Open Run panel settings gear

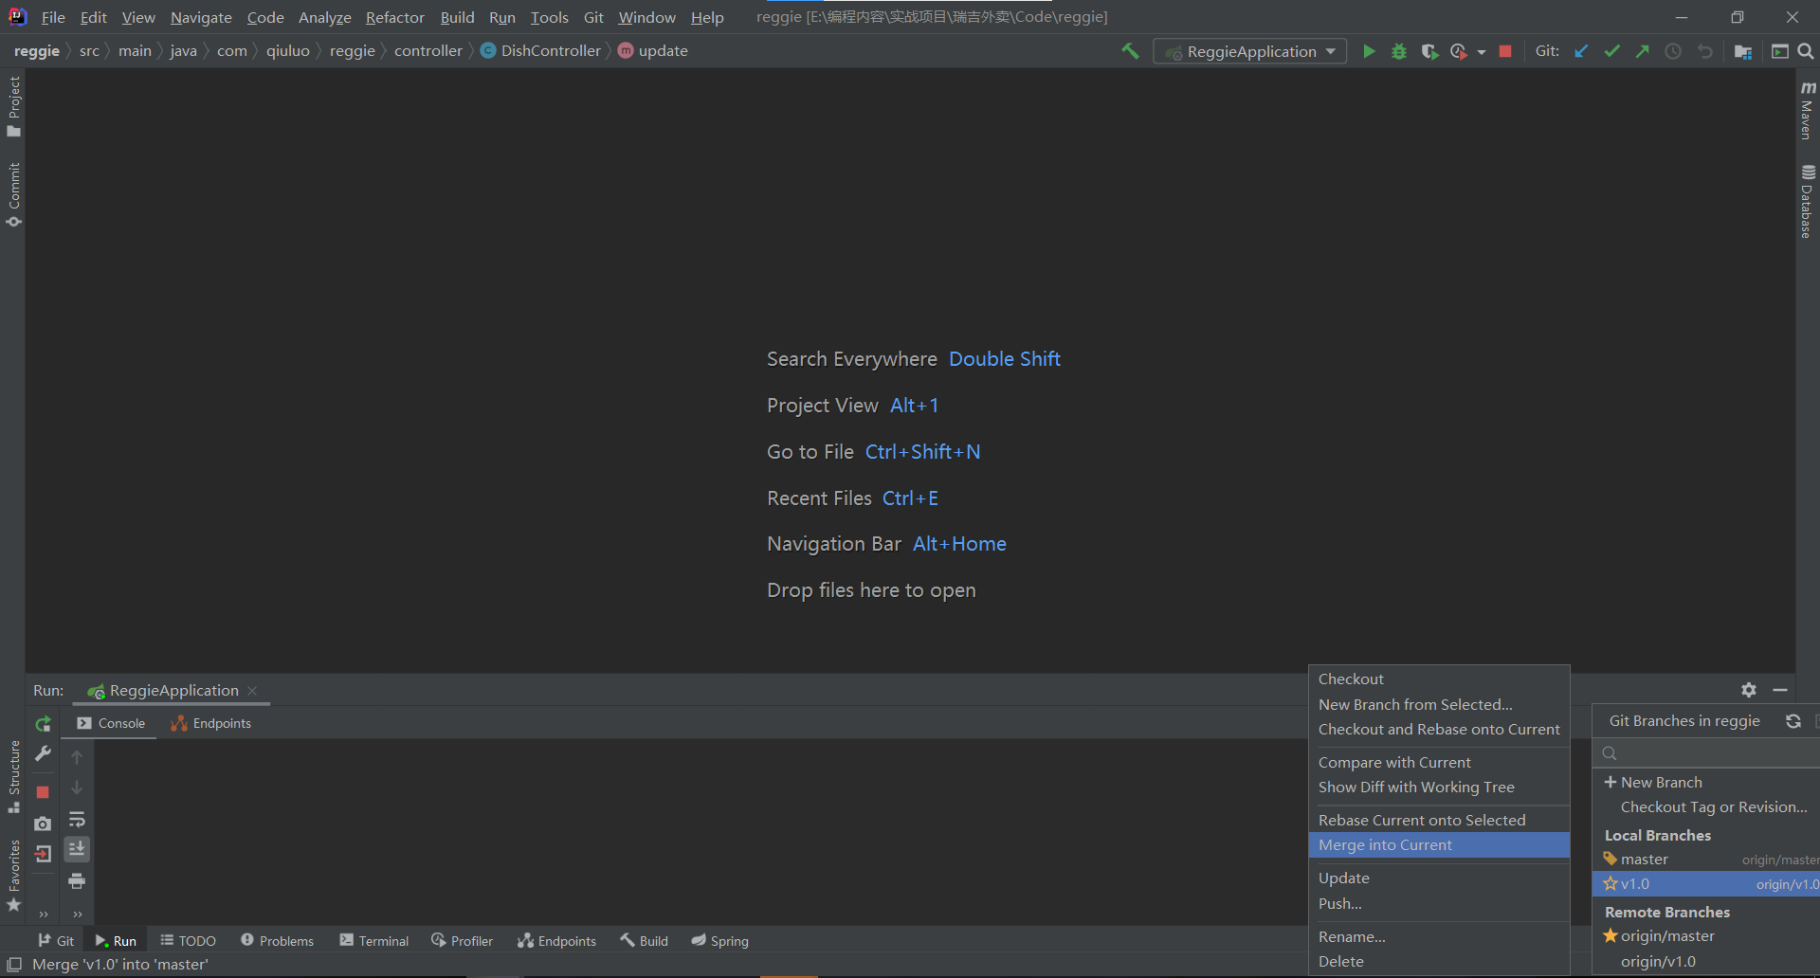[1749, 690]
